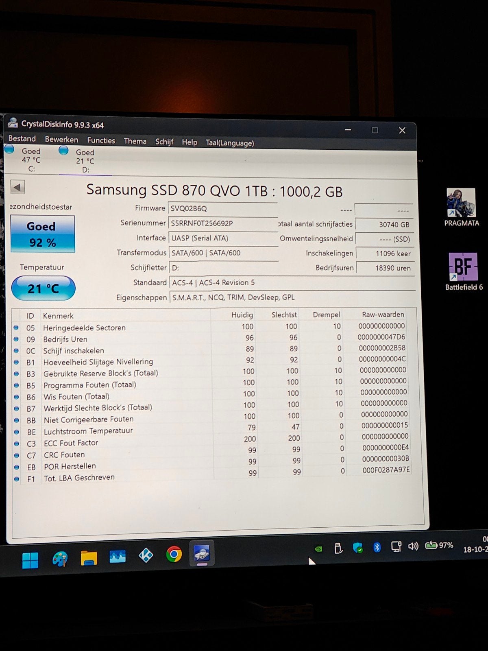
Task: Open Battlefield 6 desktop shortcut
Action: [x=464, y=271]
